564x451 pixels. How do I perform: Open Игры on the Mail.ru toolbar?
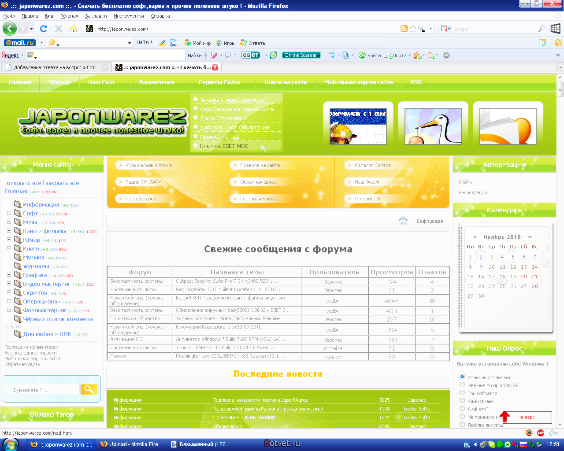pyautogui.click(x=226, y=43)
